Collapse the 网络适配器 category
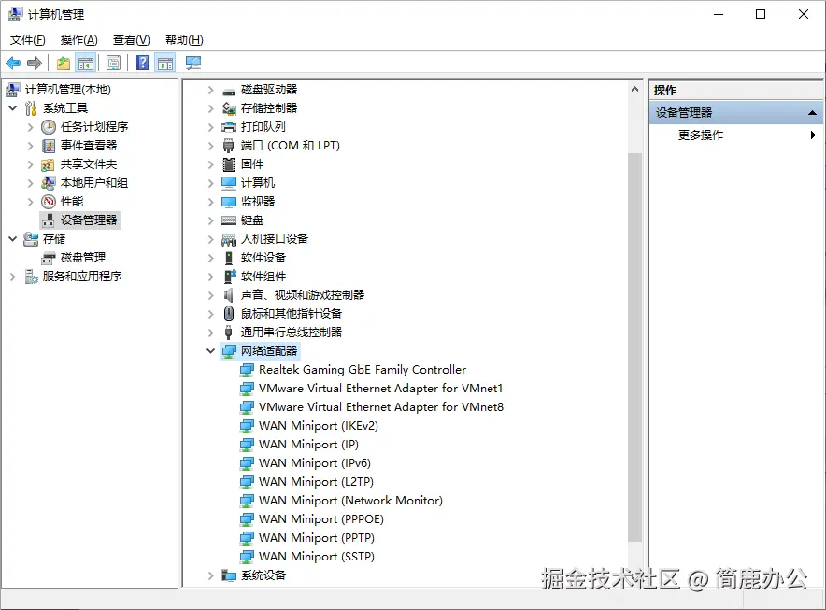Viewport: 826px width, 610px height. pyautogui.click(x=210, y=350)
